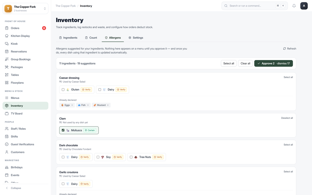312x195 pixels.
Task: Open Orders in the sidebar
Action: coord(25,28)
